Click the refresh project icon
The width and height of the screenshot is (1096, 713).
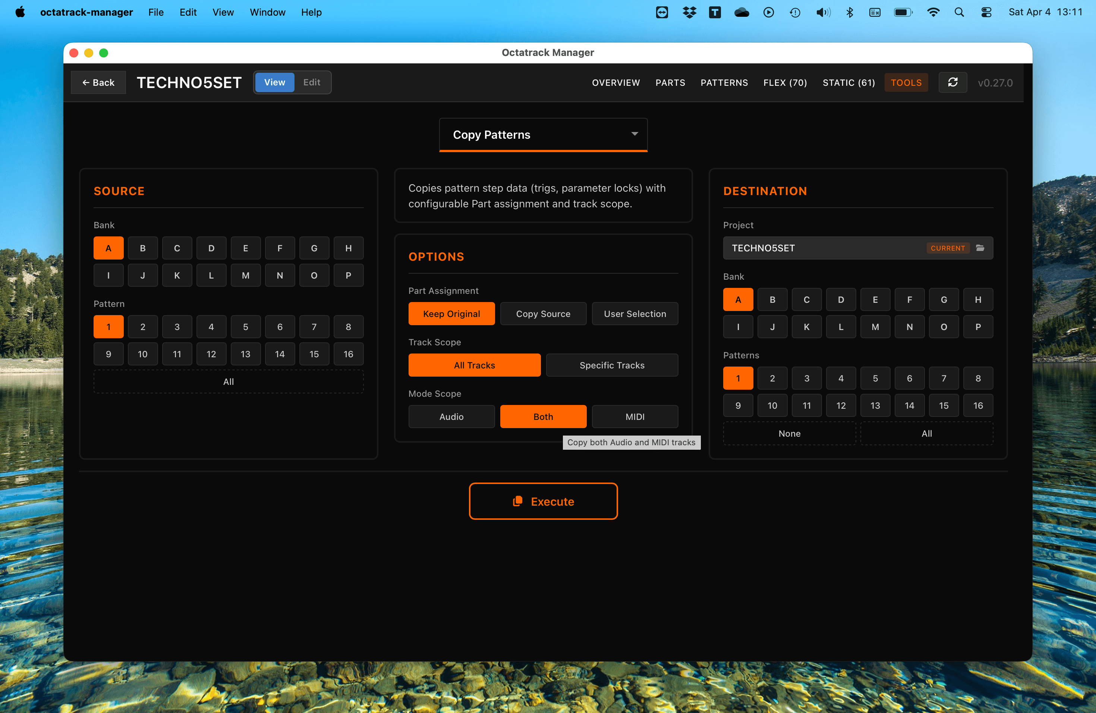tap(952, 82)
